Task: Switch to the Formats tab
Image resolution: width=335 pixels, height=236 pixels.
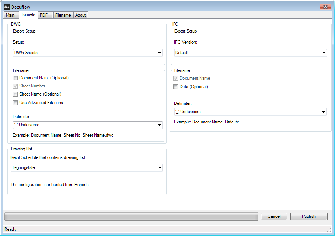Action: click(x=28, y=14)
